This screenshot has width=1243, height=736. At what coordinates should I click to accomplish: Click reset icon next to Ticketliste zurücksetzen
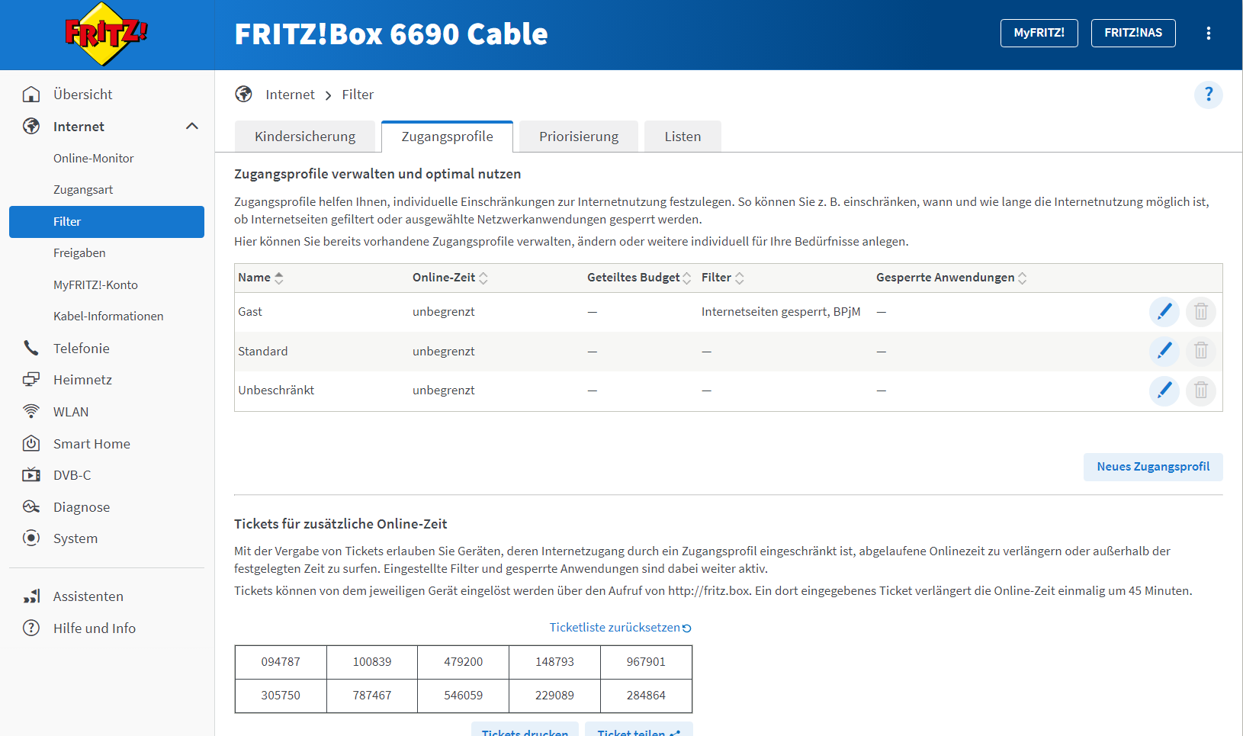[687, 628]
